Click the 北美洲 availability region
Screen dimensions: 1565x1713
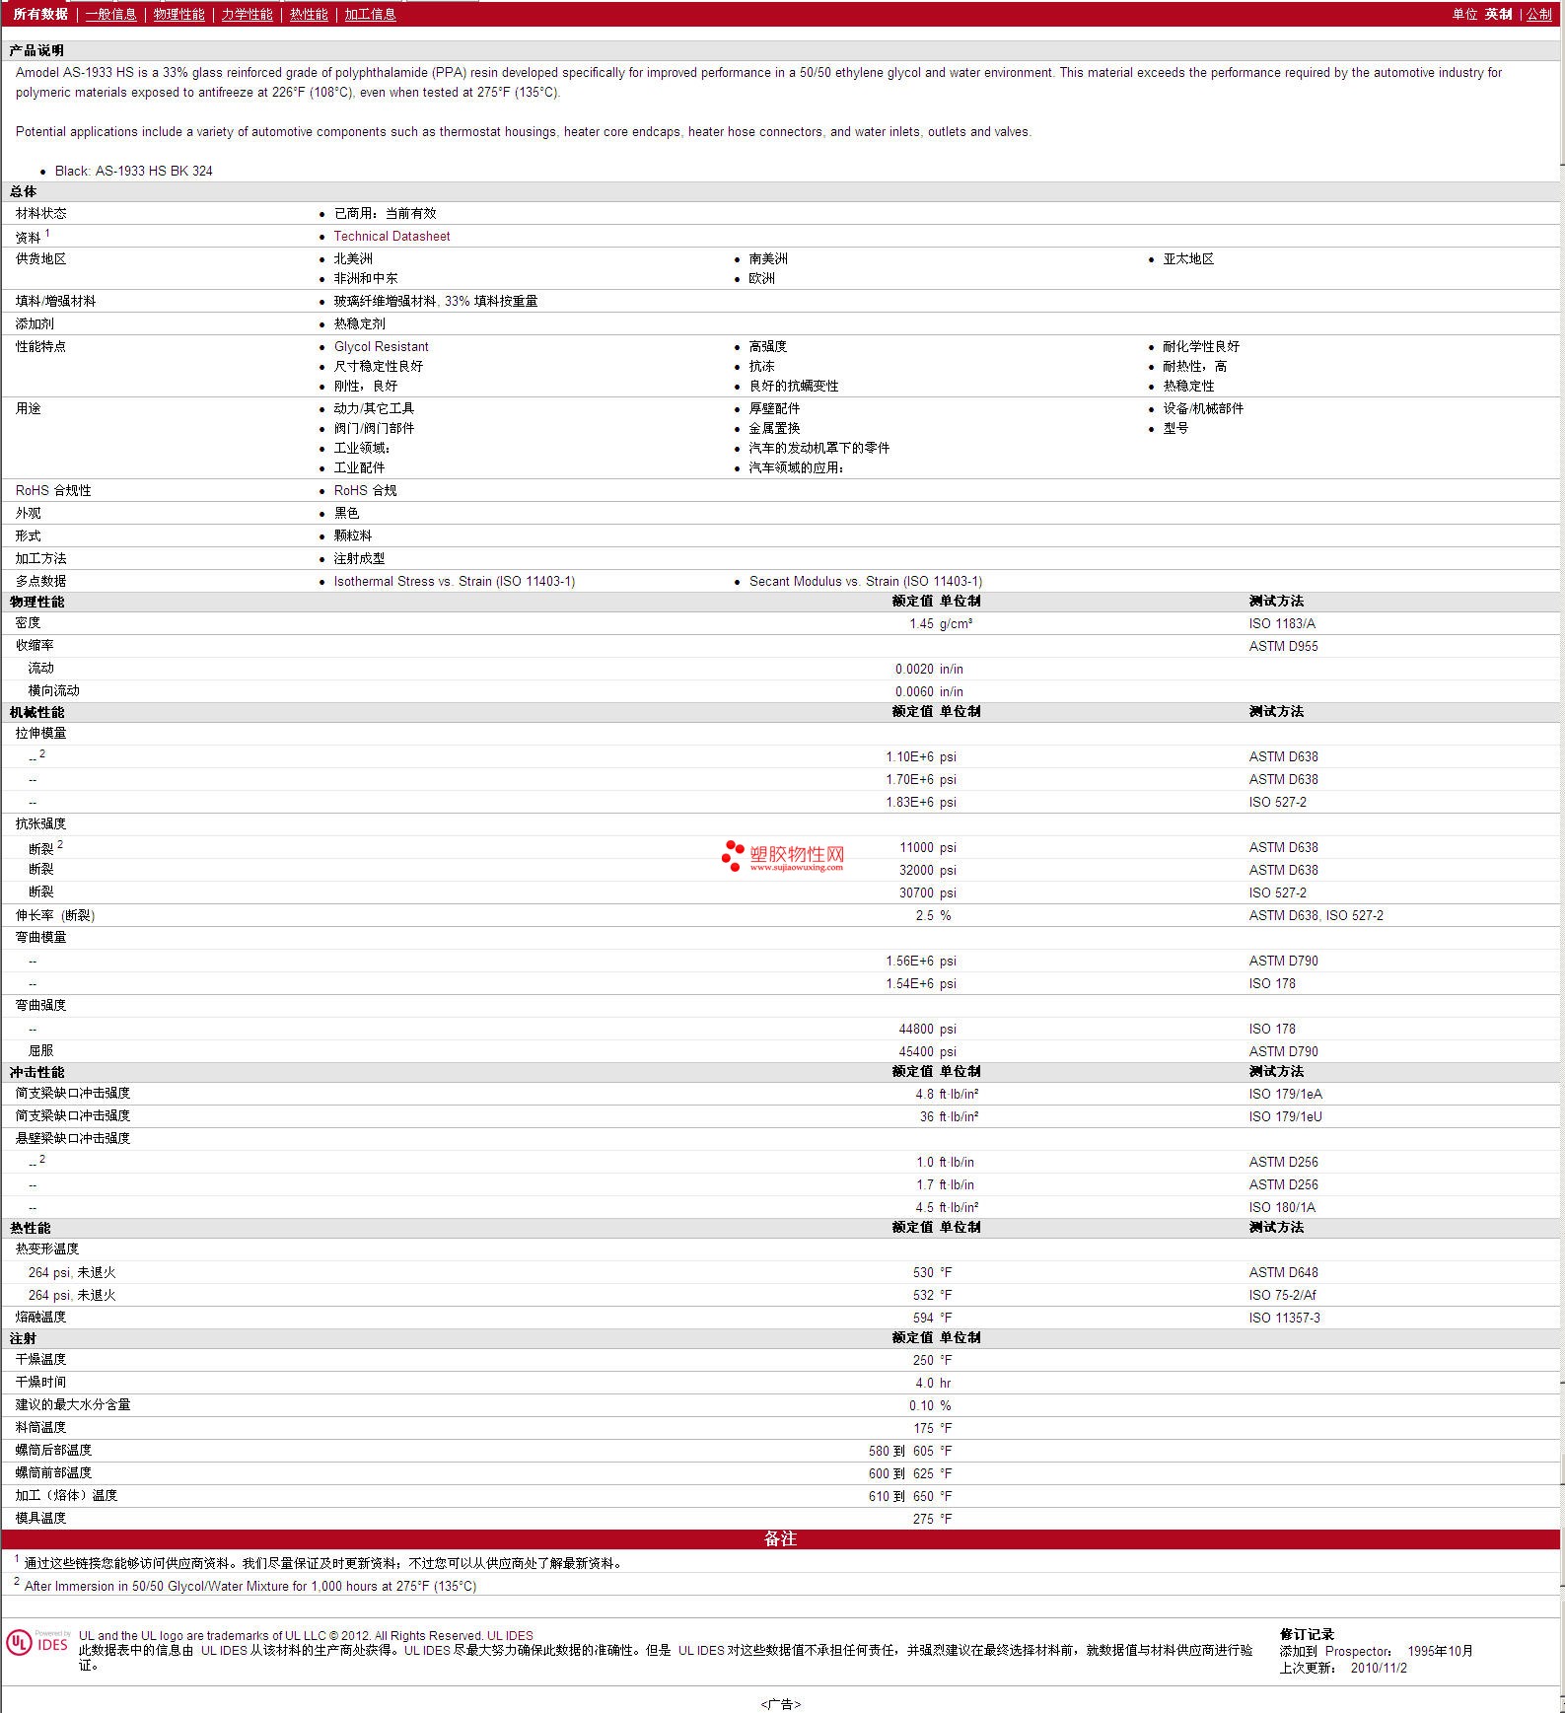(353, 258)
